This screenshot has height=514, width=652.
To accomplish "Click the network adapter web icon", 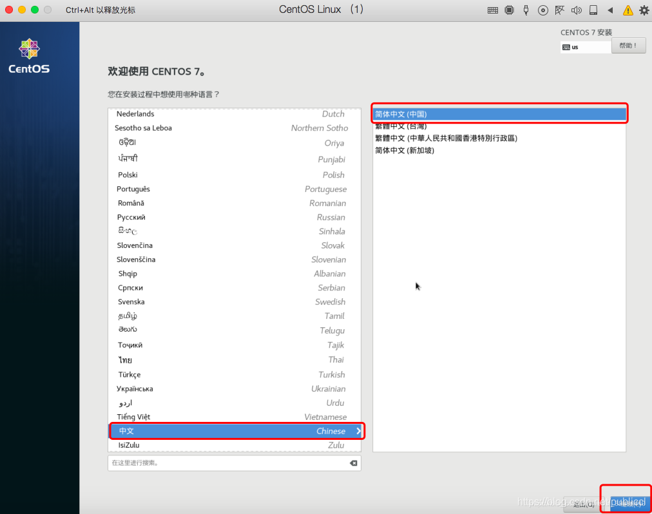I will tap(560, 10).
